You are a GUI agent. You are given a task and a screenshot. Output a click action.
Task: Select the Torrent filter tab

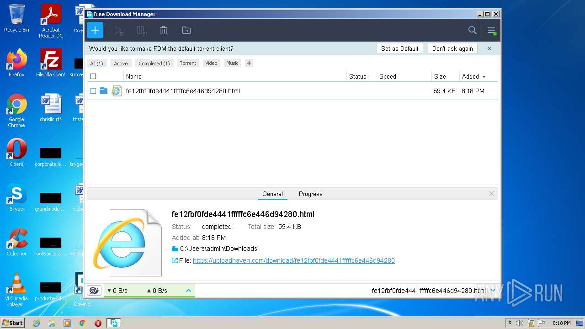[x=188, y=63]
